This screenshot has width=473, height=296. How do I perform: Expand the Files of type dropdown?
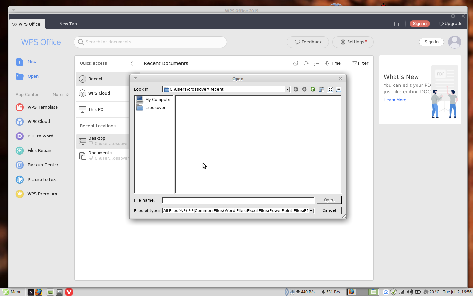(311, 210)
